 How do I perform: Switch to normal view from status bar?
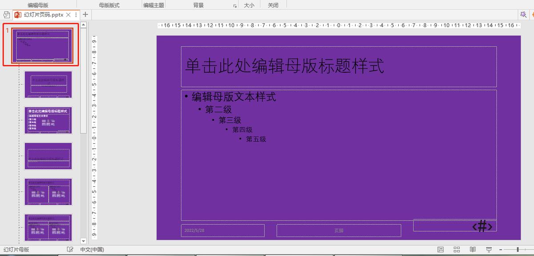441,249
